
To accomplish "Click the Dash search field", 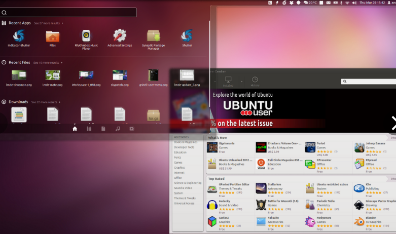I will coord(68,12).
